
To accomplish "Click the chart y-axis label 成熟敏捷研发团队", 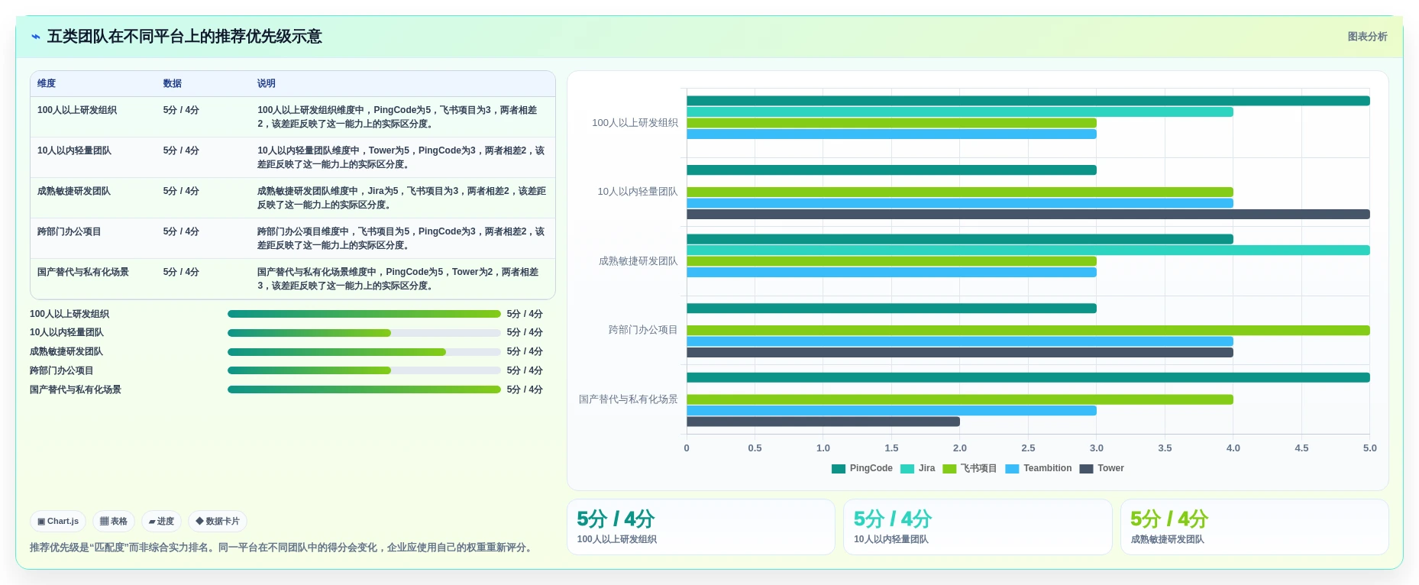I will [638, 261].
